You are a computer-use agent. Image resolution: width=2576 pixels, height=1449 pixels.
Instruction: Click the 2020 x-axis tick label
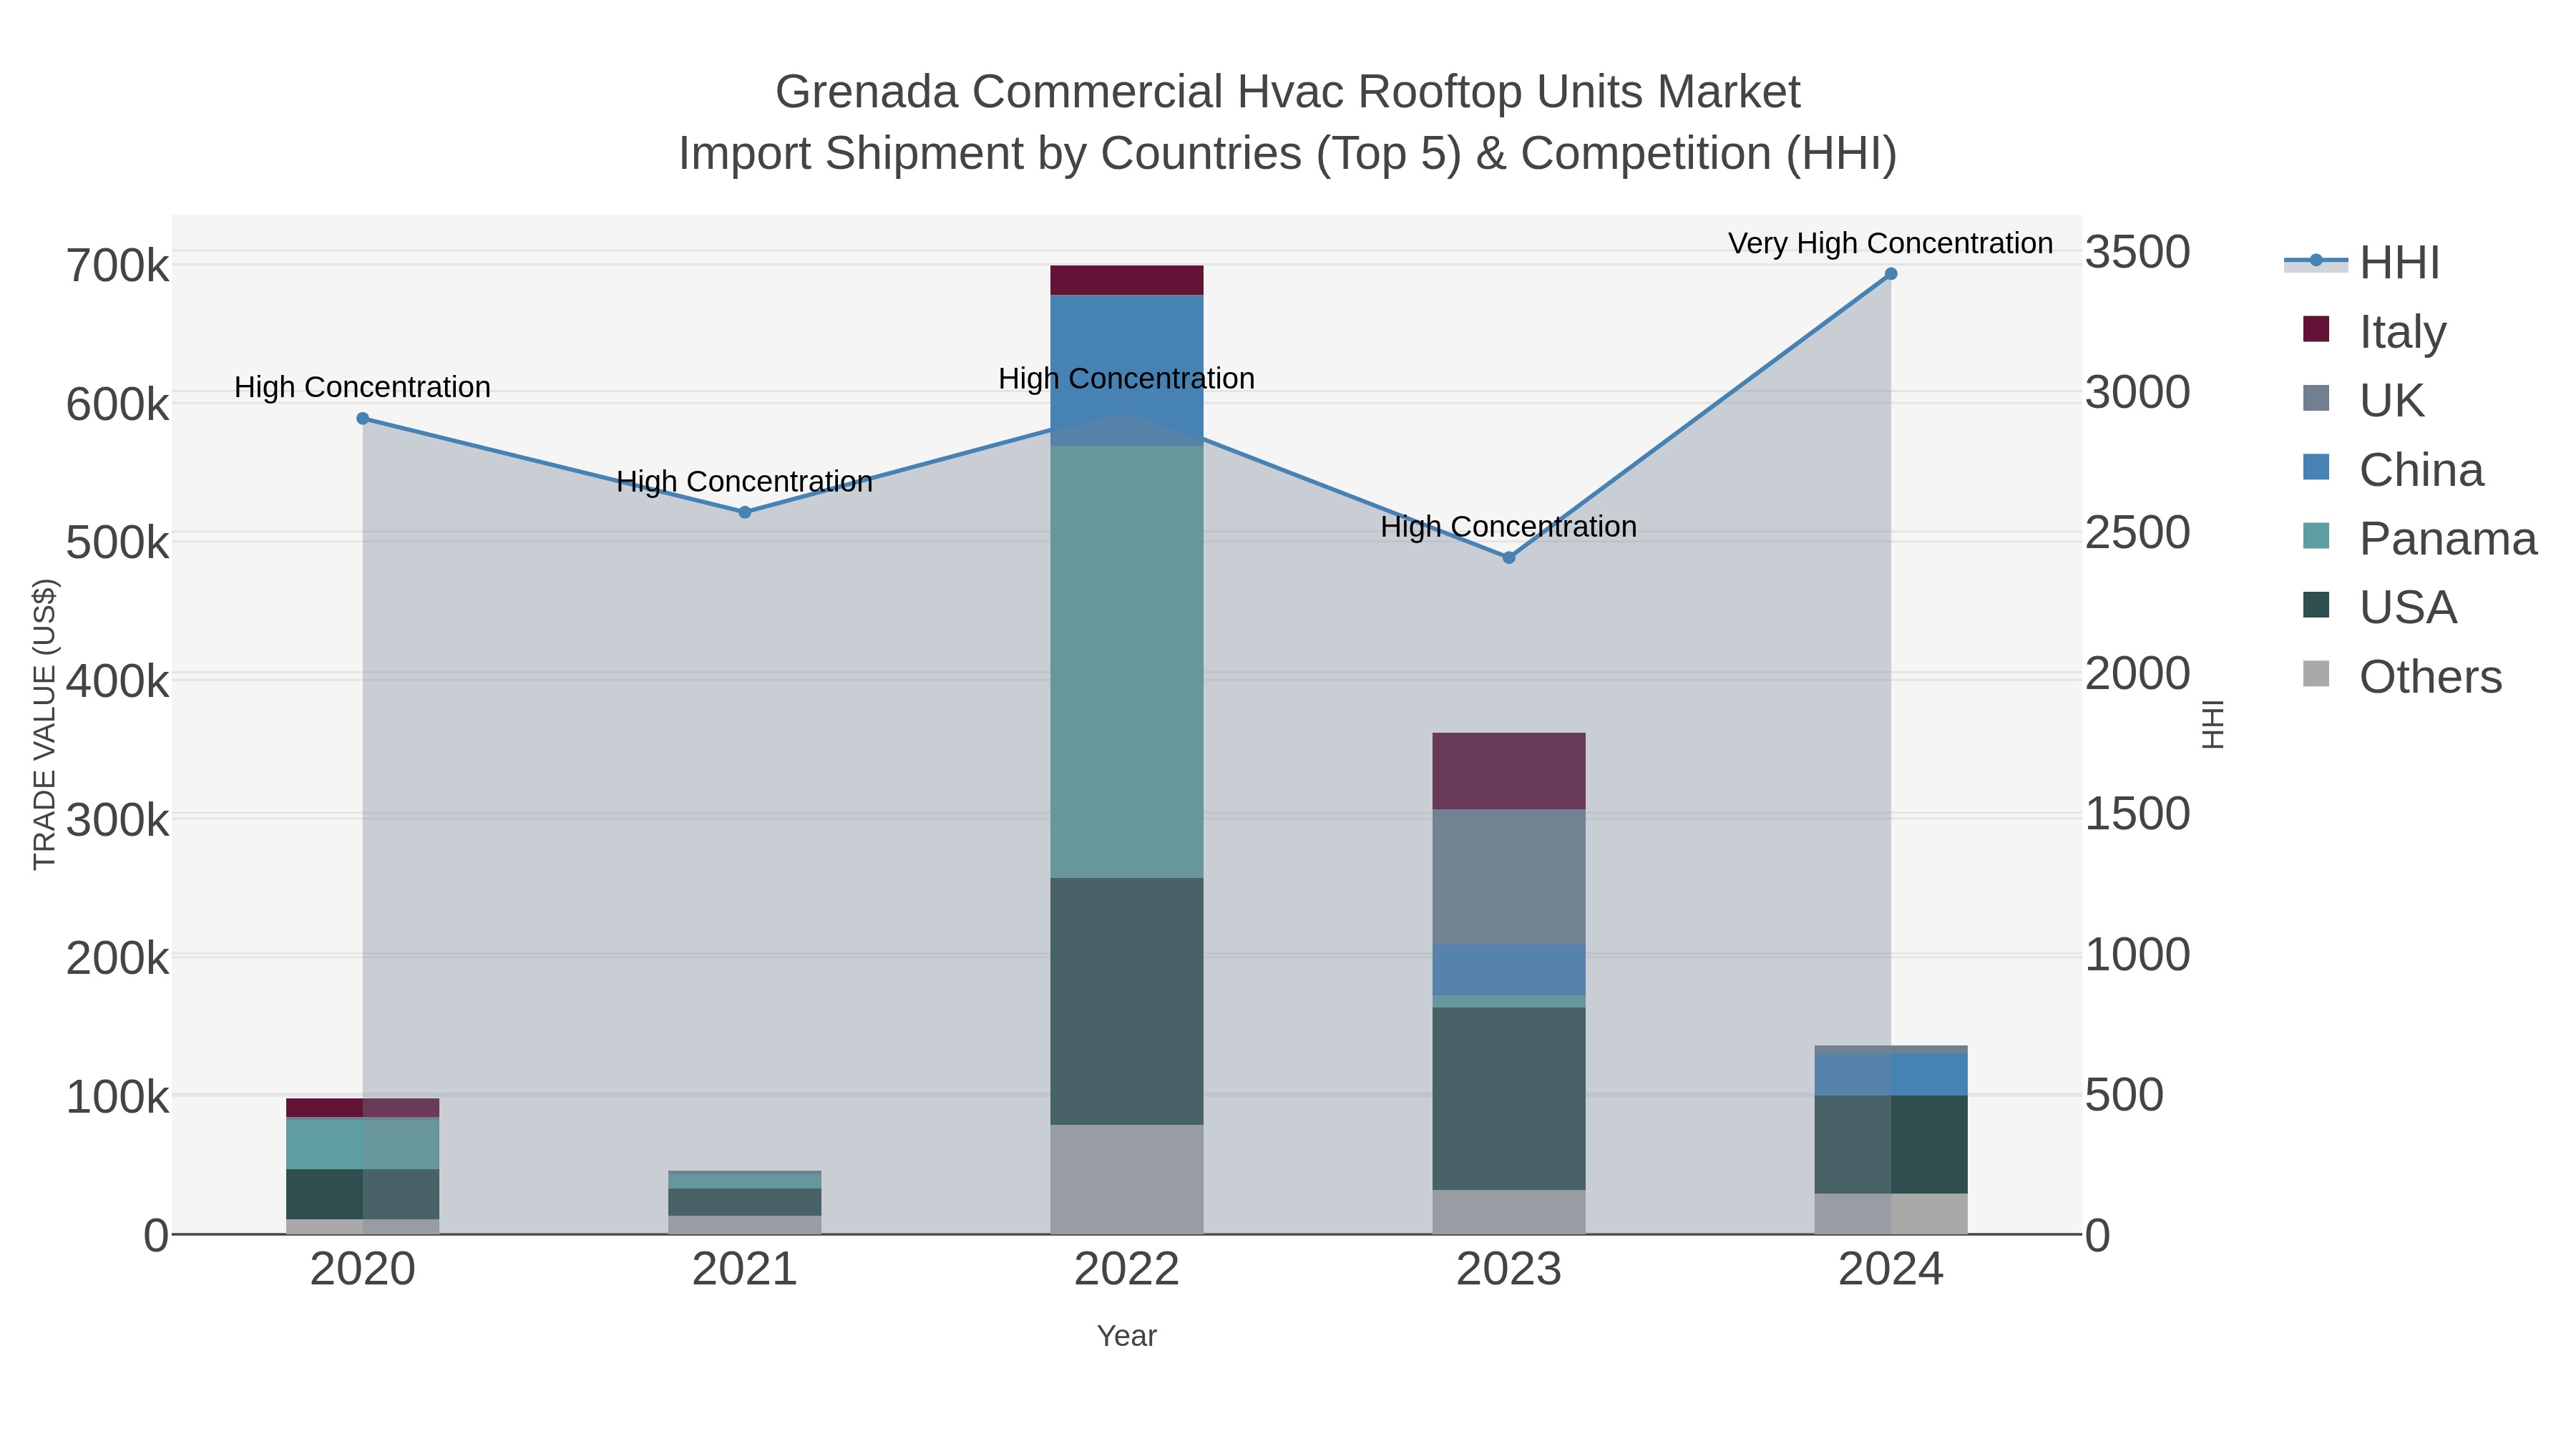363,1270
